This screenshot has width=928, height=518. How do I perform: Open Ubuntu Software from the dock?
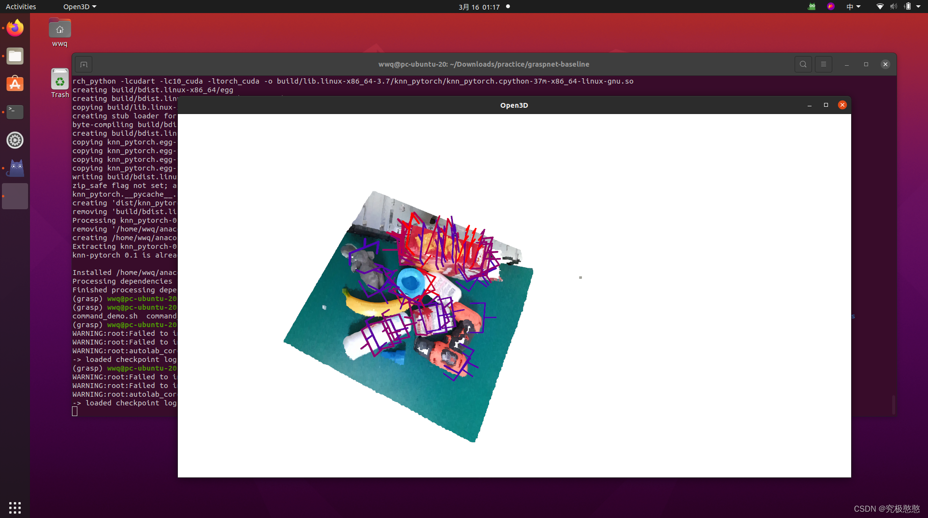[14, 84]
